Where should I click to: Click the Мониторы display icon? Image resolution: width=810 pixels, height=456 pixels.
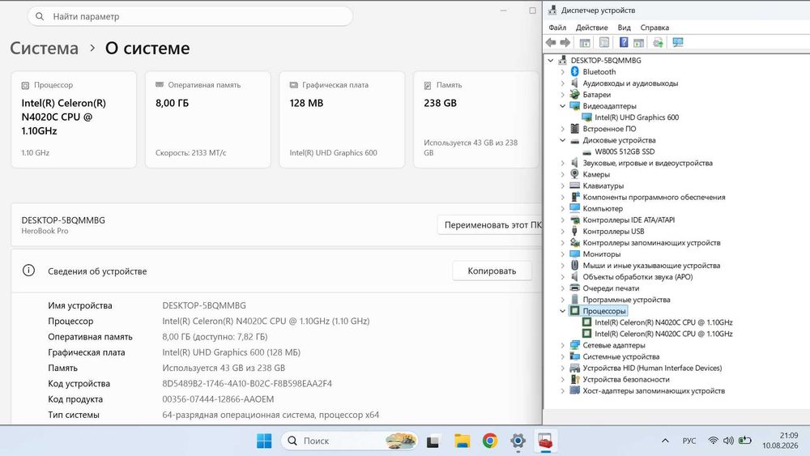click(x=574, y=254)
